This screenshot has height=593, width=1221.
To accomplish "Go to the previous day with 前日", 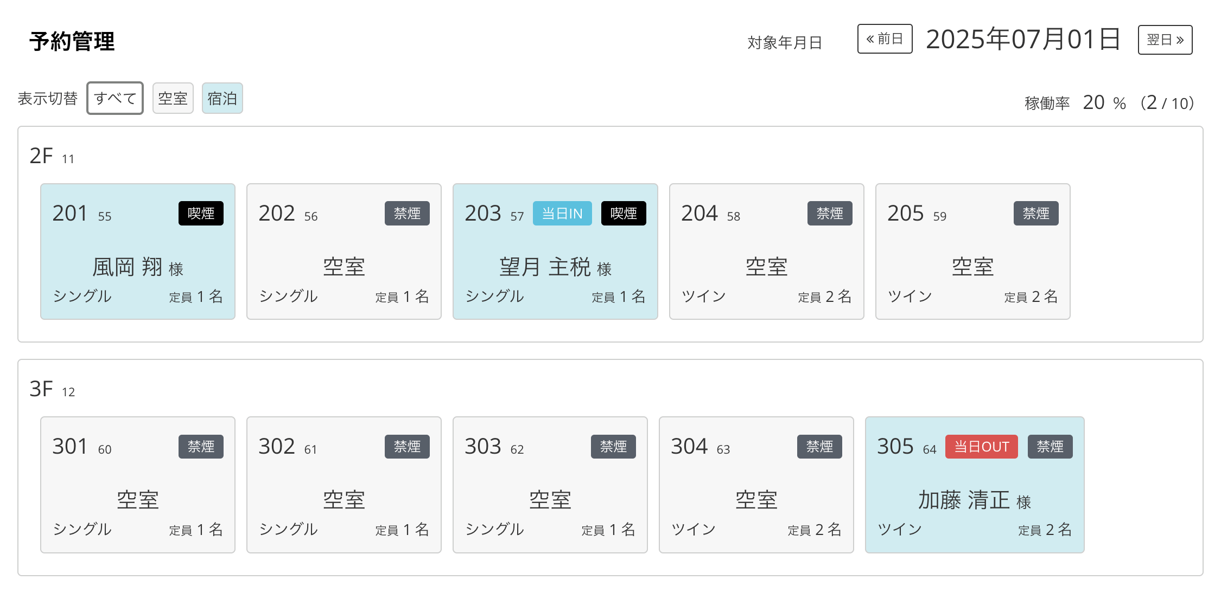I will point(885,39).
